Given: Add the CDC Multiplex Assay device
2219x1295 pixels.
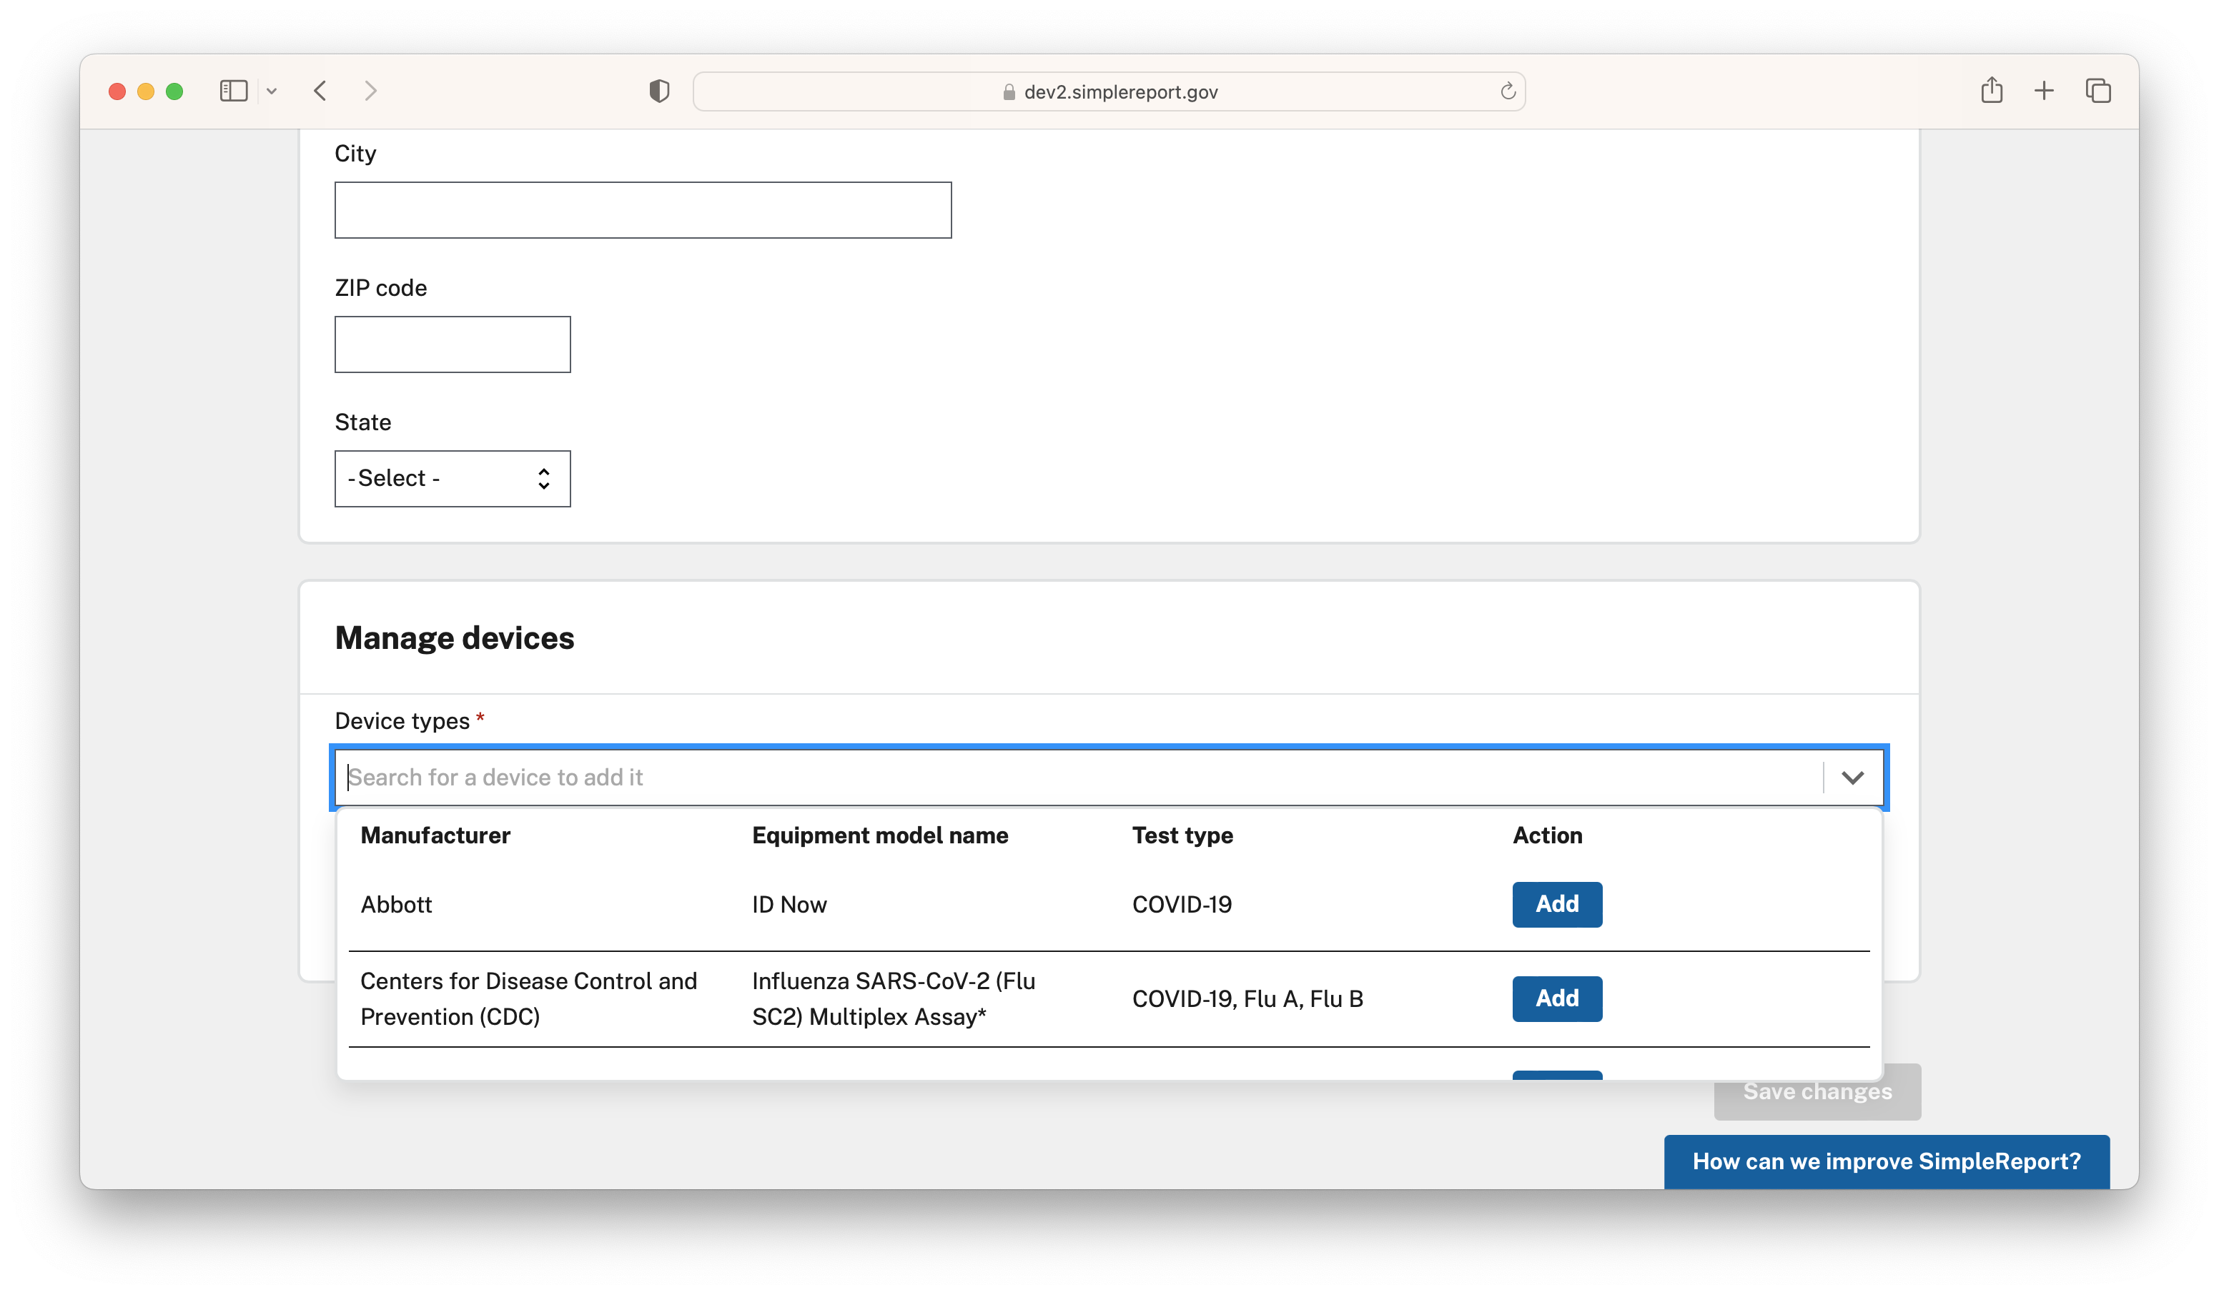Looking at the screenshot, I should [x=1556, y=998].
